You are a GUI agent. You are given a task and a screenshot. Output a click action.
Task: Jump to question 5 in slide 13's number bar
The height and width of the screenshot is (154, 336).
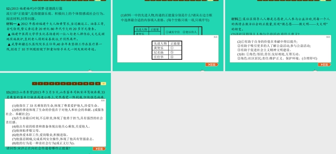(x=57, y=84)
